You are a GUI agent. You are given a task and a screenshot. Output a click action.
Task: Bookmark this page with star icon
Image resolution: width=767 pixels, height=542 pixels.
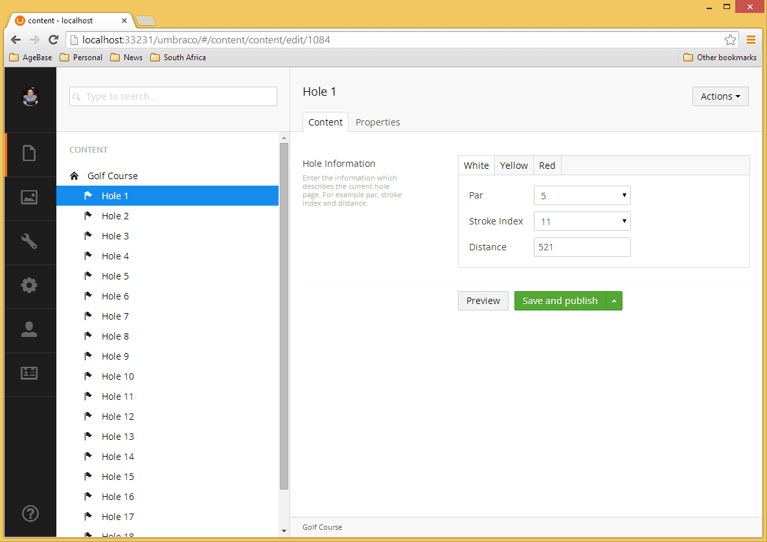click(x=730, y=40)
